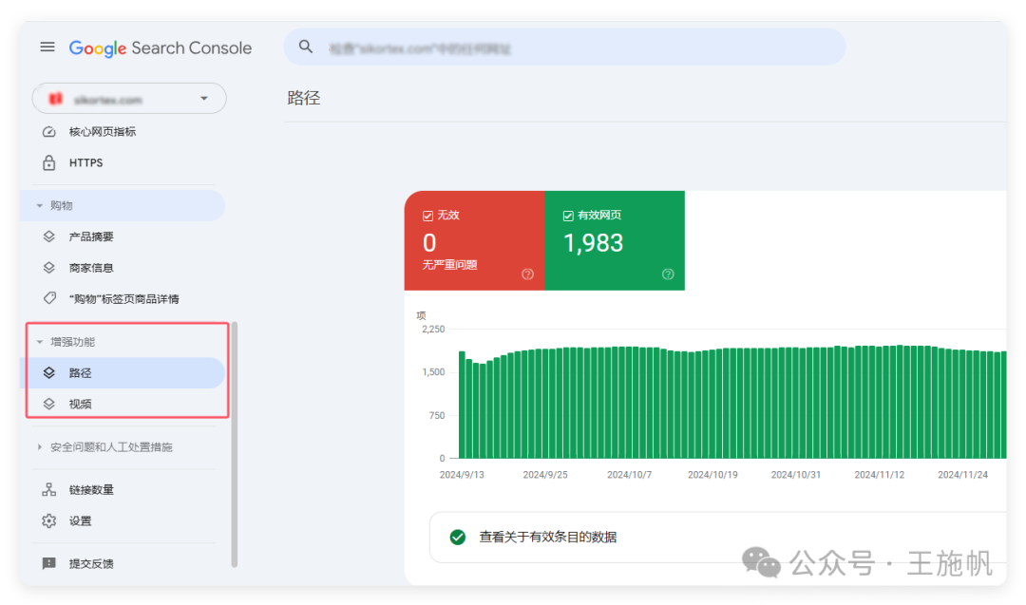Toggle the 无效 checkbox
Image resolution: width=1026 pixels, height=605 pixels.
[x=427, y=216]
